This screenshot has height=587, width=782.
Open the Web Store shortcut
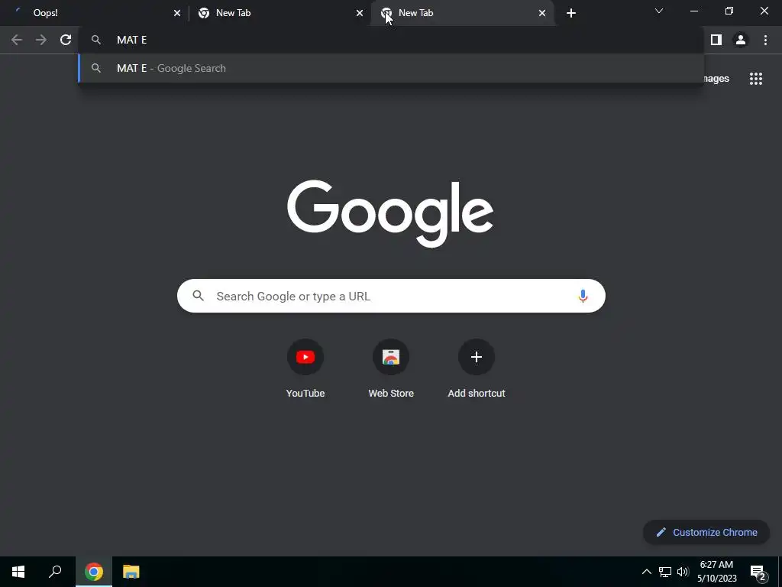[391, 368]
